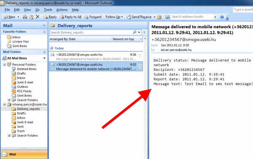
Task: Expand Search Folders under istvanp.percsi account
Action: point(9,135)
